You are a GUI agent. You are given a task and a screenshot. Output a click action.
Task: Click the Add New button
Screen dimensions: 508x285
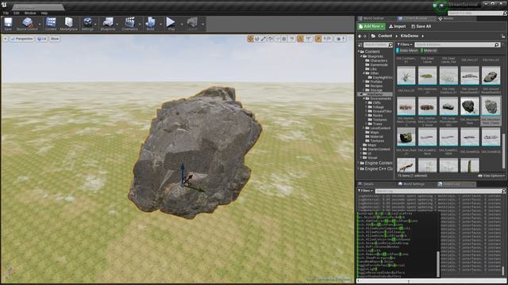pyautogui.click(x=371, y=26)
